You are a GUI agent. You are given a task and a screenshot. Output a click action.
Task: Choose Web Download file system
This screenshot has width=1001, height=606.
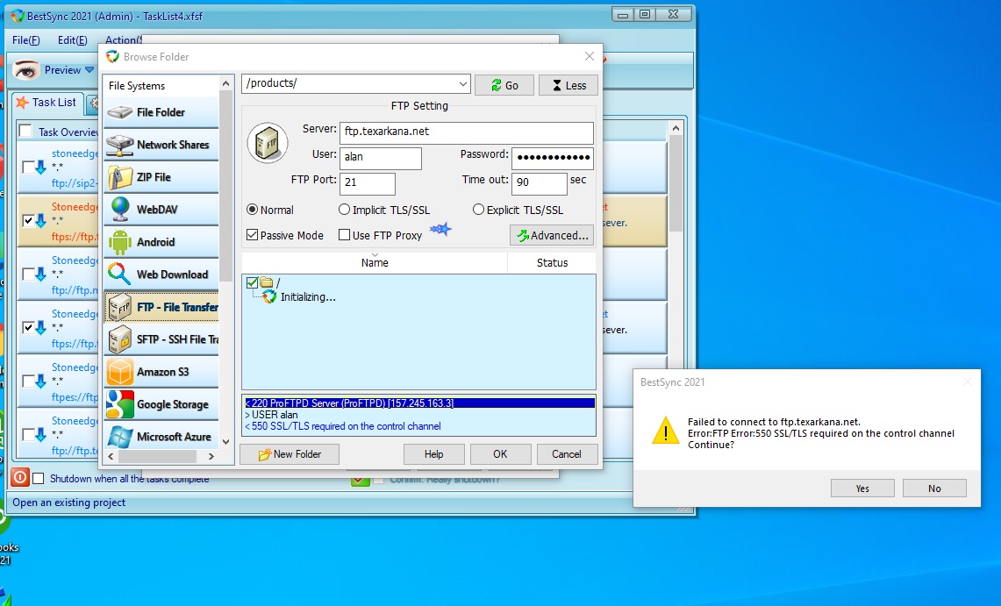[161, 274]
